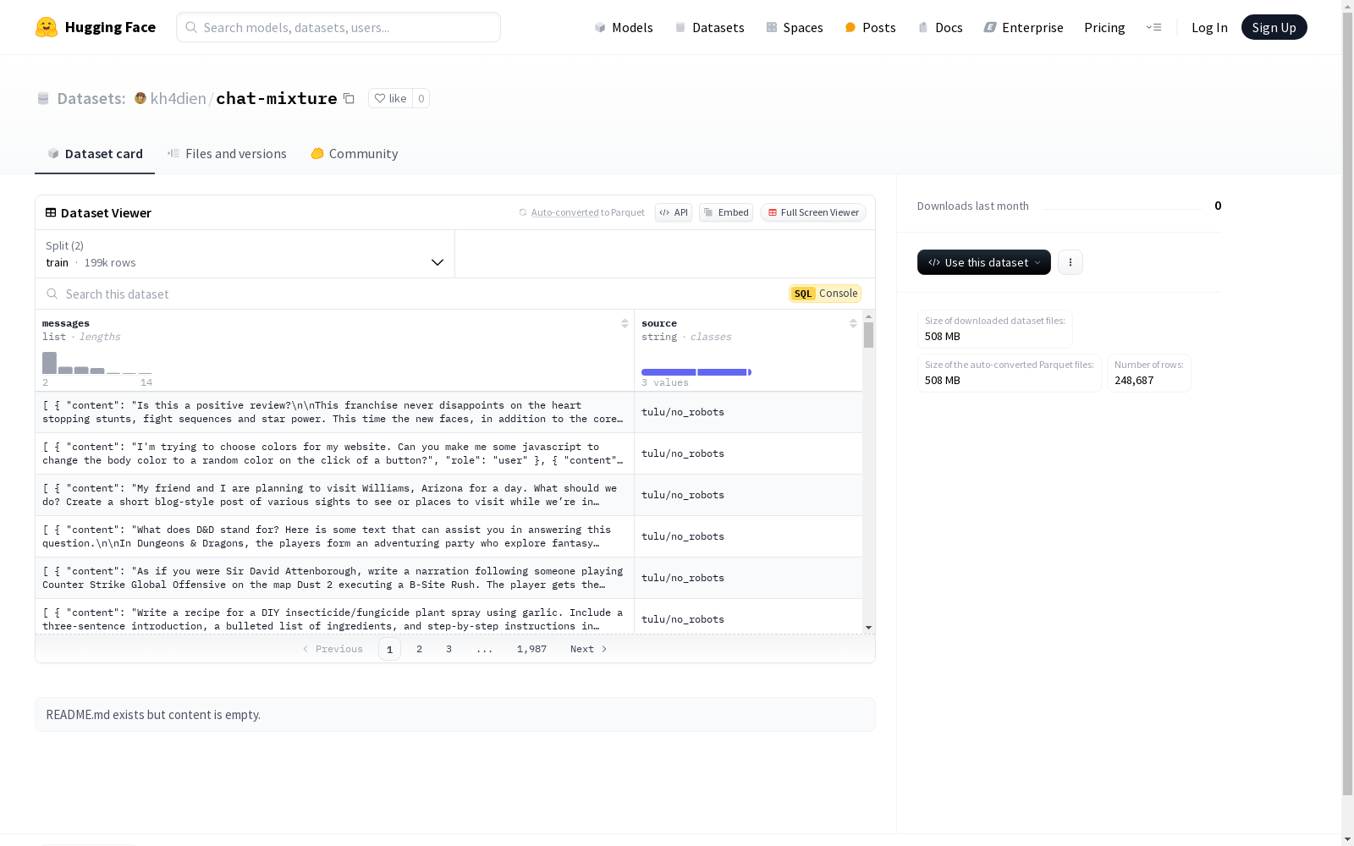Click the Log In link
This screenshot has height=846, width=1354.
pyautogui.click(x=1209, y=27)
